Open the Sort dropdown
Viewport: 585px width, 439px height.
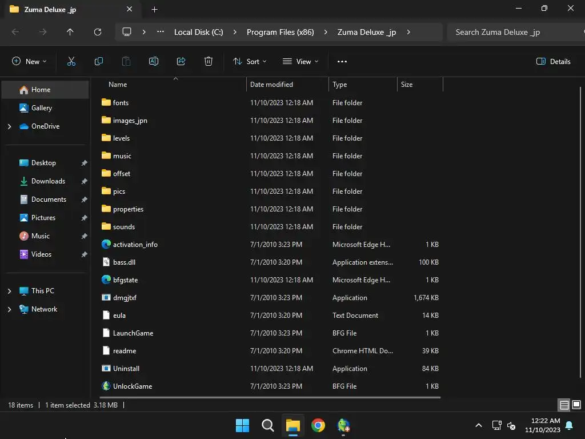point(250,62)
